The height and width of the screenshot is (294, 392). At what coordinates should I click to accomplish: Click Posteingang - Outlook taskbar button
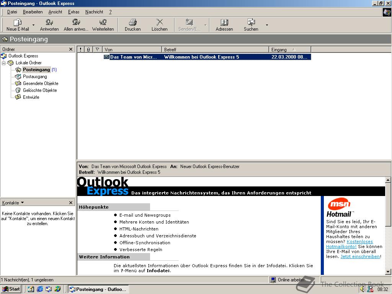tap(98, 289)
